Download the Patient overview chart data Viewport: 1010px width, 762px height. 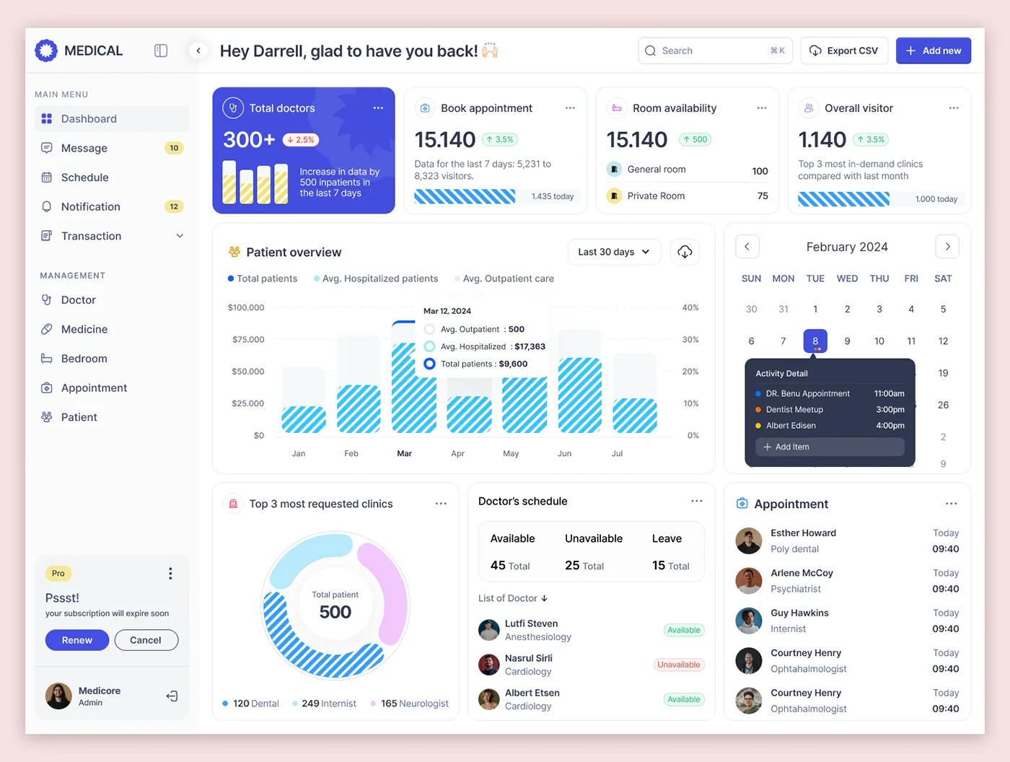click(x=685, y=252)
